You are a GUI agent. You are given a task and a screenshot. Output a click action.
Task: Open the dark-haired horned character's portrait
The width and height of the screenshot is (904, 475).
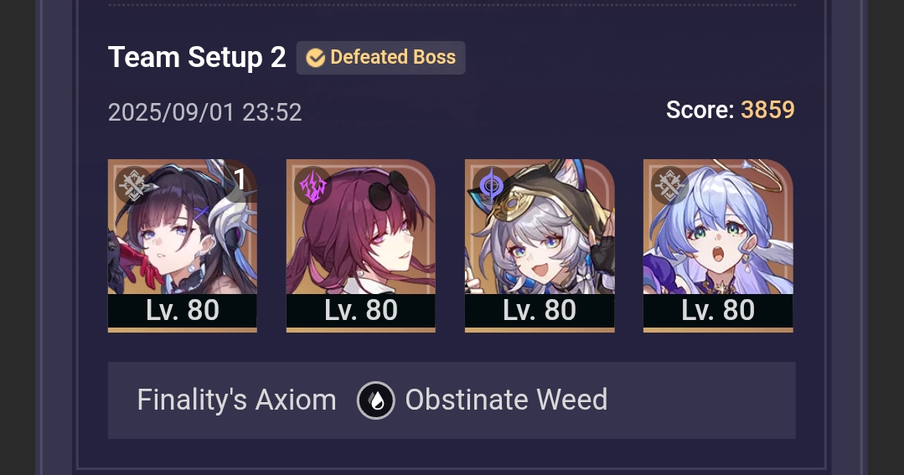[182, 227]
